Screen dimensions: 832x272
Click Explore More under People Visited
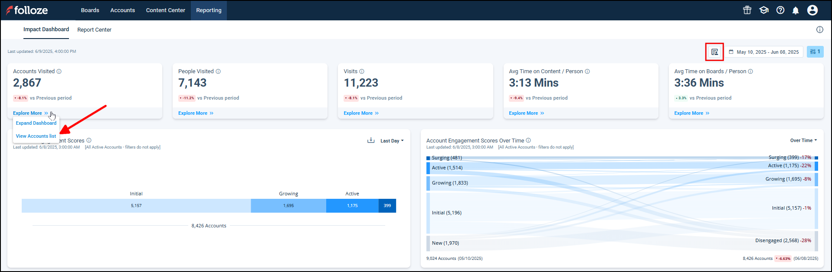(x=196, y=113)
